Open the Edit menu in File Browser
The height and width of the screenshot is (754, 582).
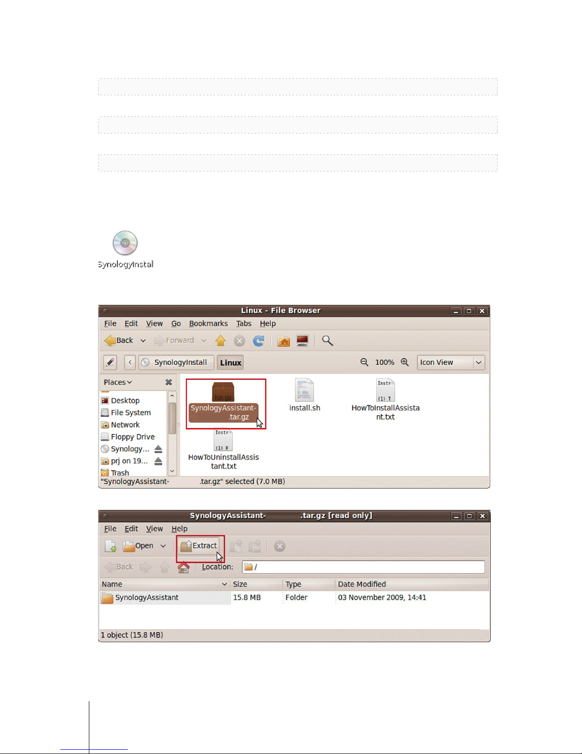tap(131, 323)
